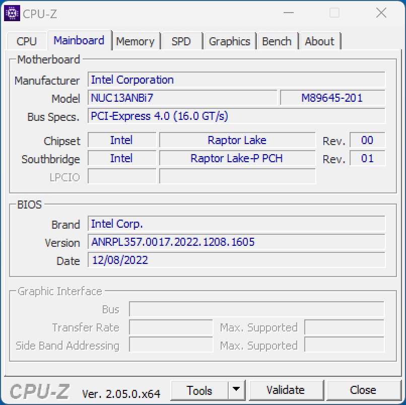Go to the Graphics tab

(229, 41)
